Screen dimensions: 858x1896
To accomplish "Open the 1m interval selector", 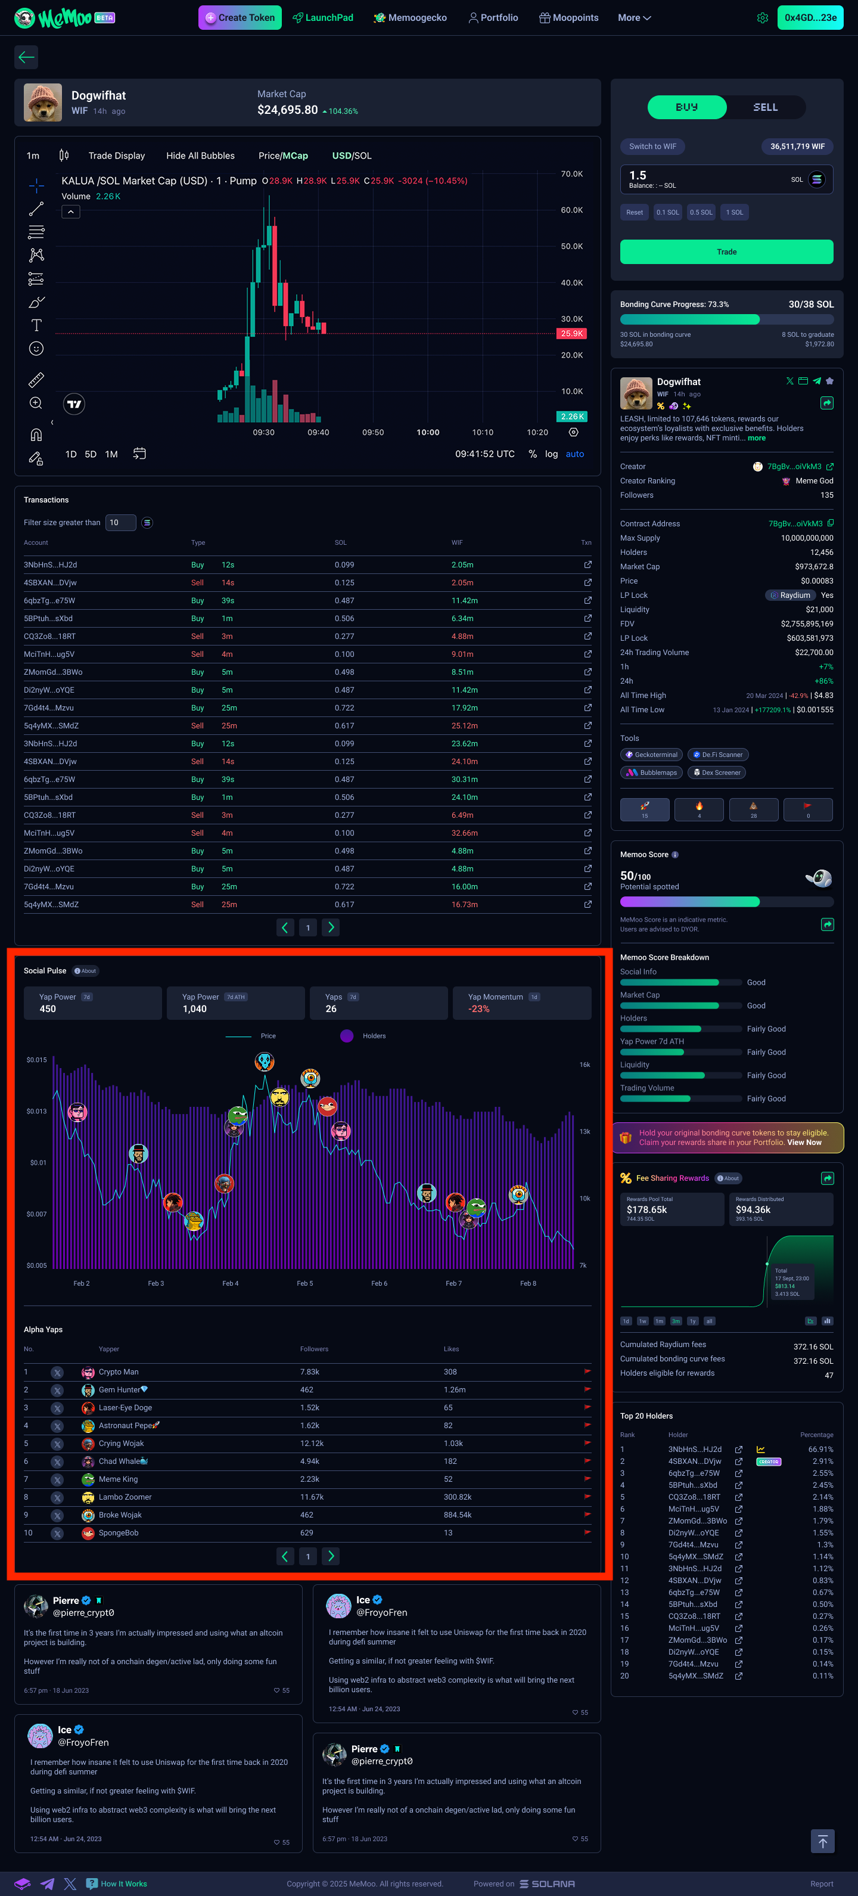I will point(33,156).
